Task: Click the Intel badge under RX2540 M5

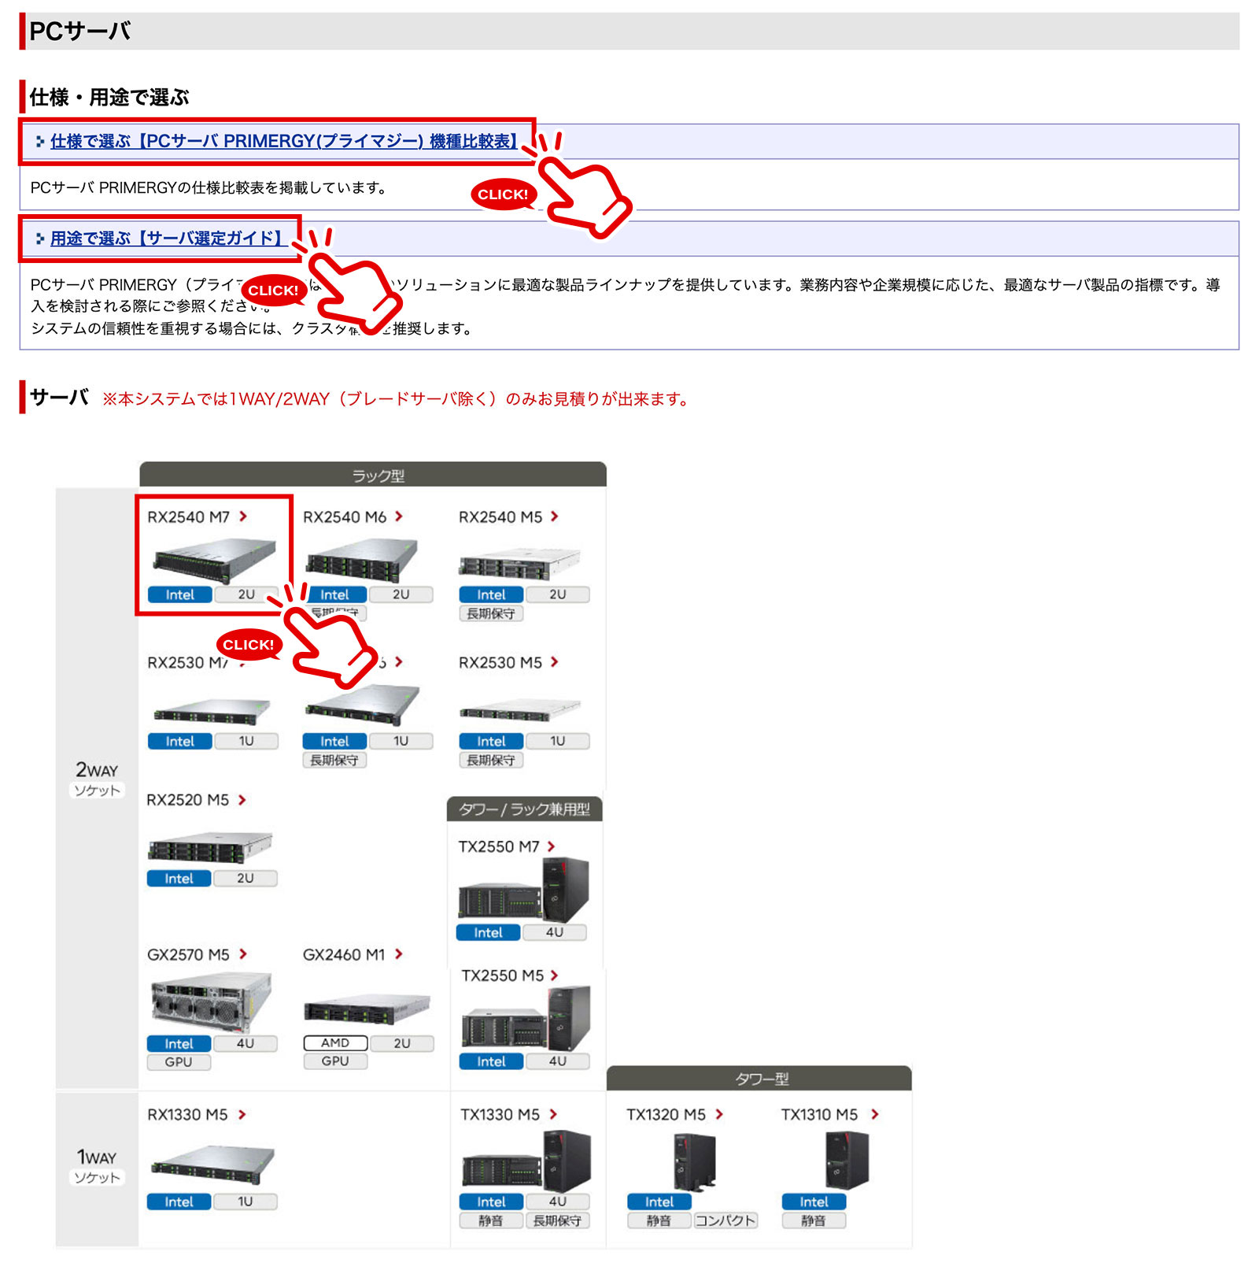Action: click(x=491, y=595)
